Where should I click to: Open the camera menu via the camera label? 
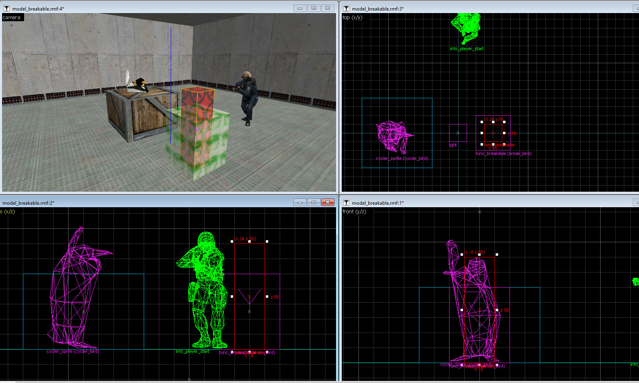coord(12,17)
